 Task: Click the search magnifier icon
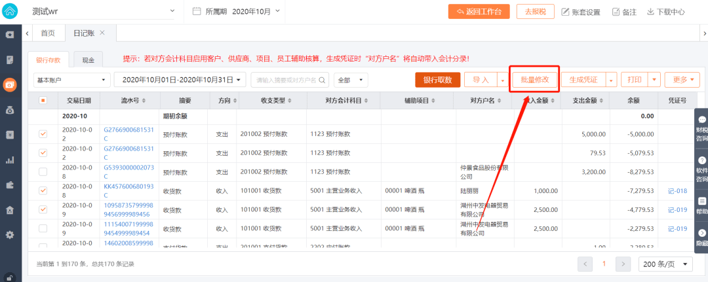point(323,80)
